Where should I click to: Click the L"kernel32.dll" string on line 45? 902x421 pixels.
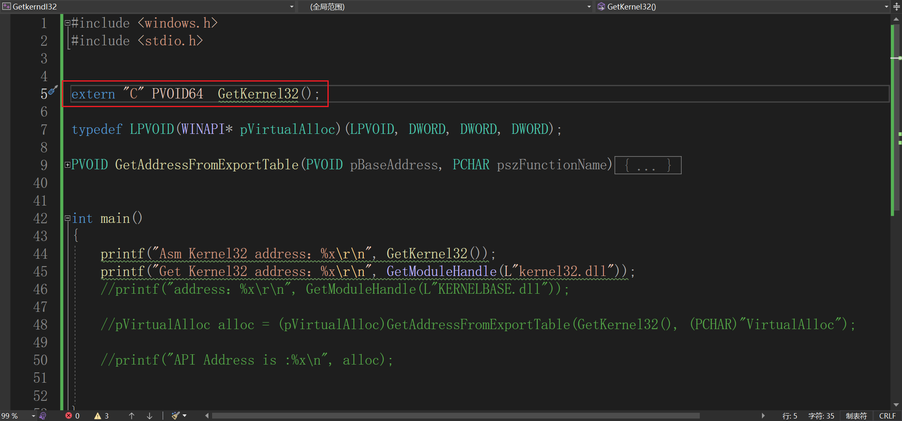(x=559, y=271)
